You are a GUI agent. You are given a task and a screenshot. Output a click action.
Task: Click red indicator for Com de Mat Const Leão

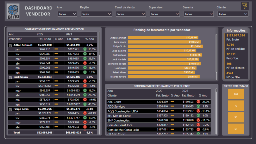[198, 129]
